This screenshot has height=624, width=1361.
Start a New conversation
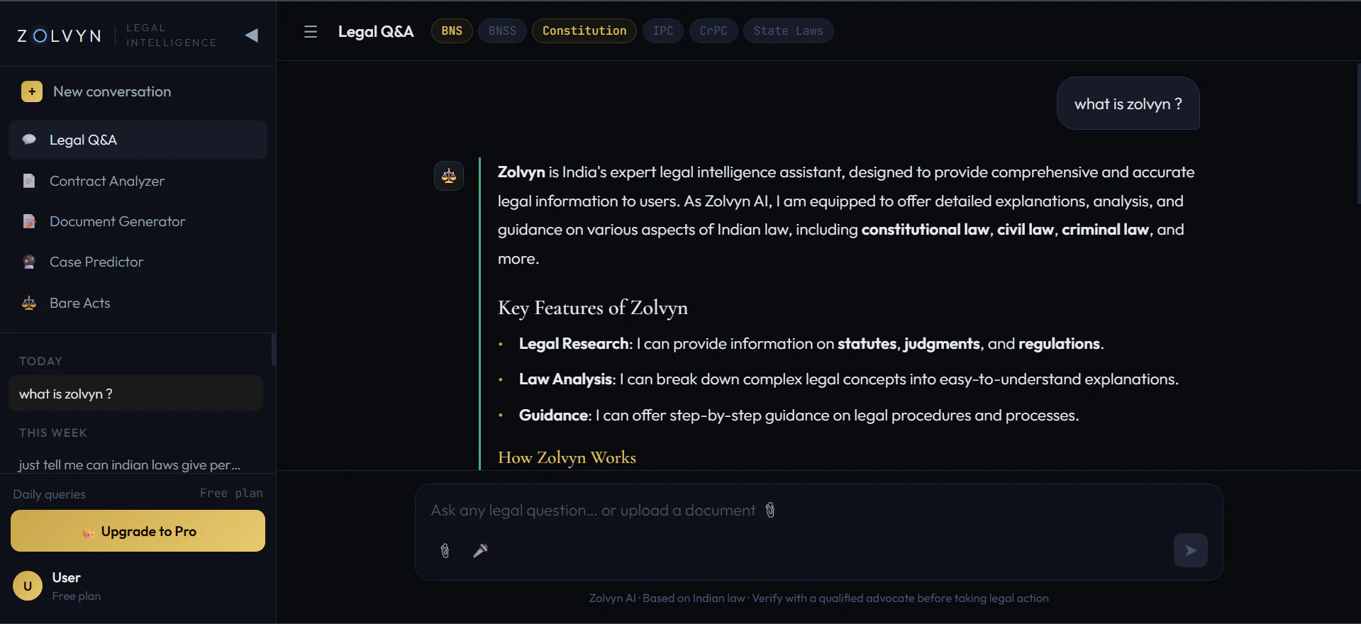point(138,91)
